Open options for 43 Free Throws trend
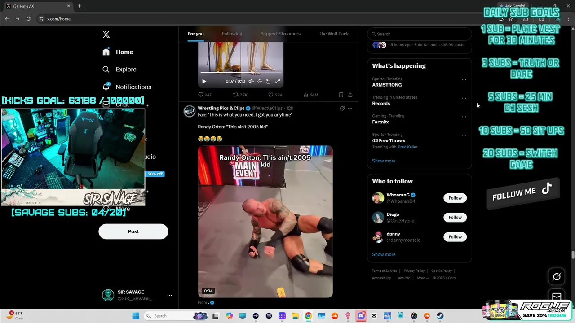575x323 pixels. [464, 135]
